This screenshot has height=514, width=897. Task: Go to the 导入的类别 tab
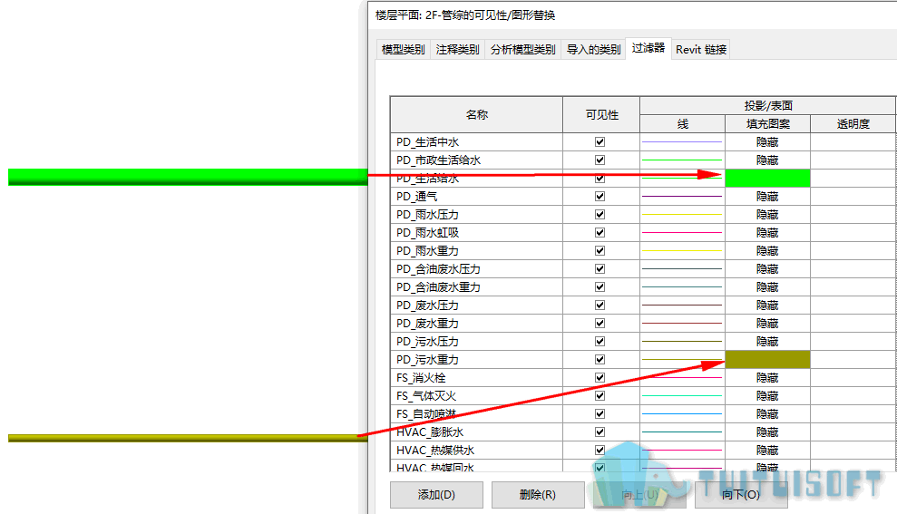pos(593,50)
